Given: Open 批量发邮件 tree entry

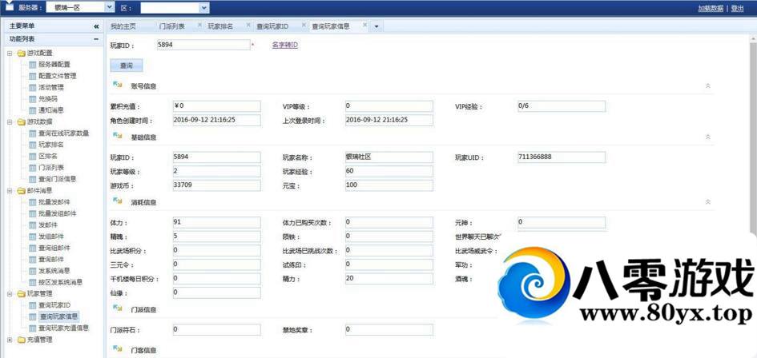Looking at the screenshot, I should pos(54,202).
